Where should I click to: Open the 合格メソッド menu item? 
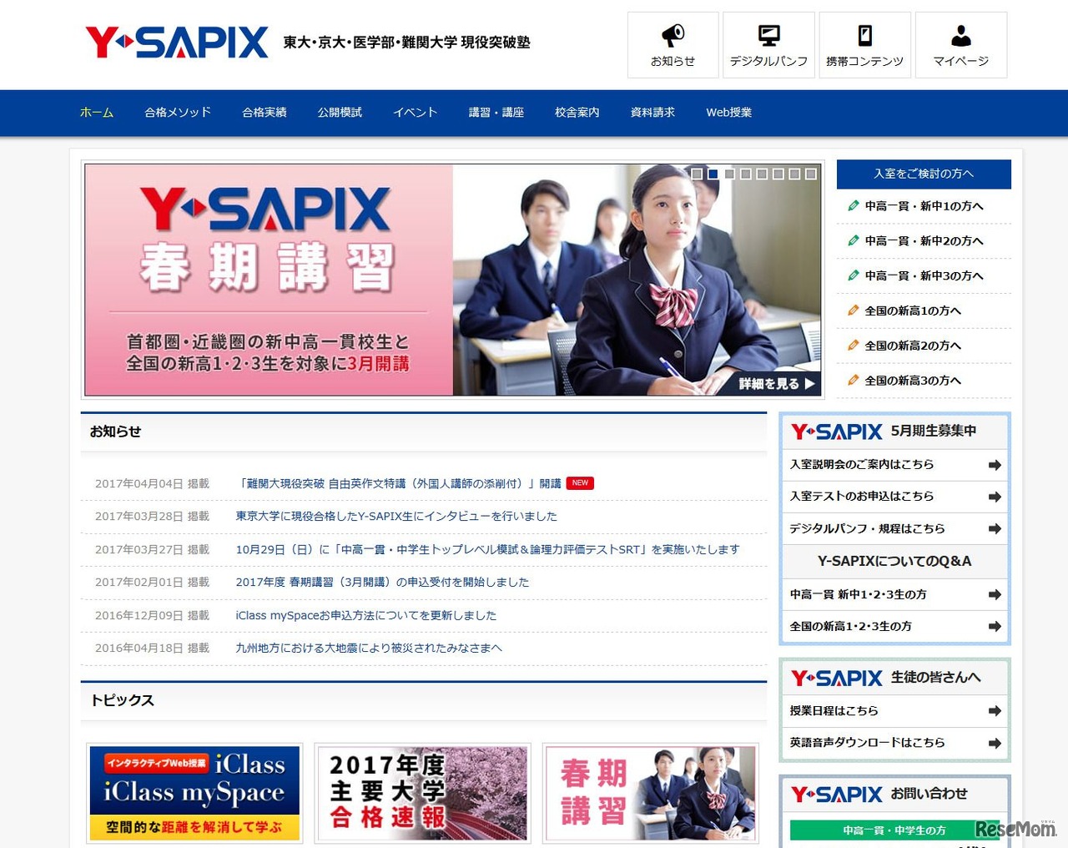(178, 113)
